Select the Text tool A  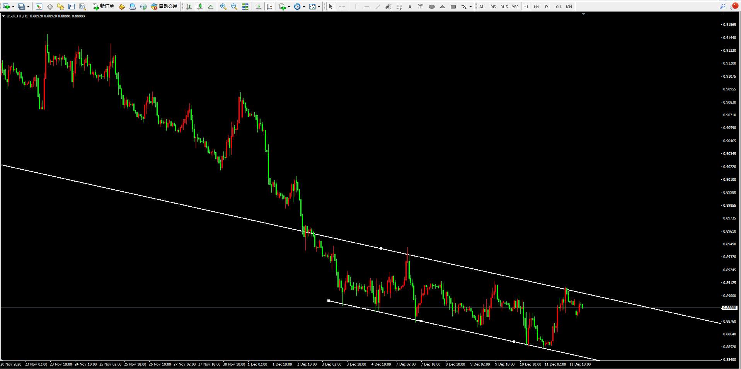tap(410, 7)
